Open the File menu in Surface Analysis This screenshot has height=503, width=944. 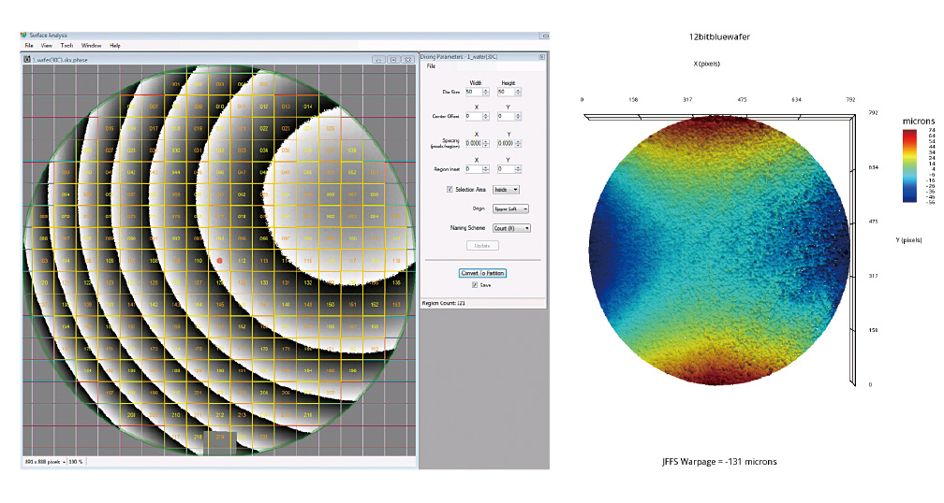(29, 46)
